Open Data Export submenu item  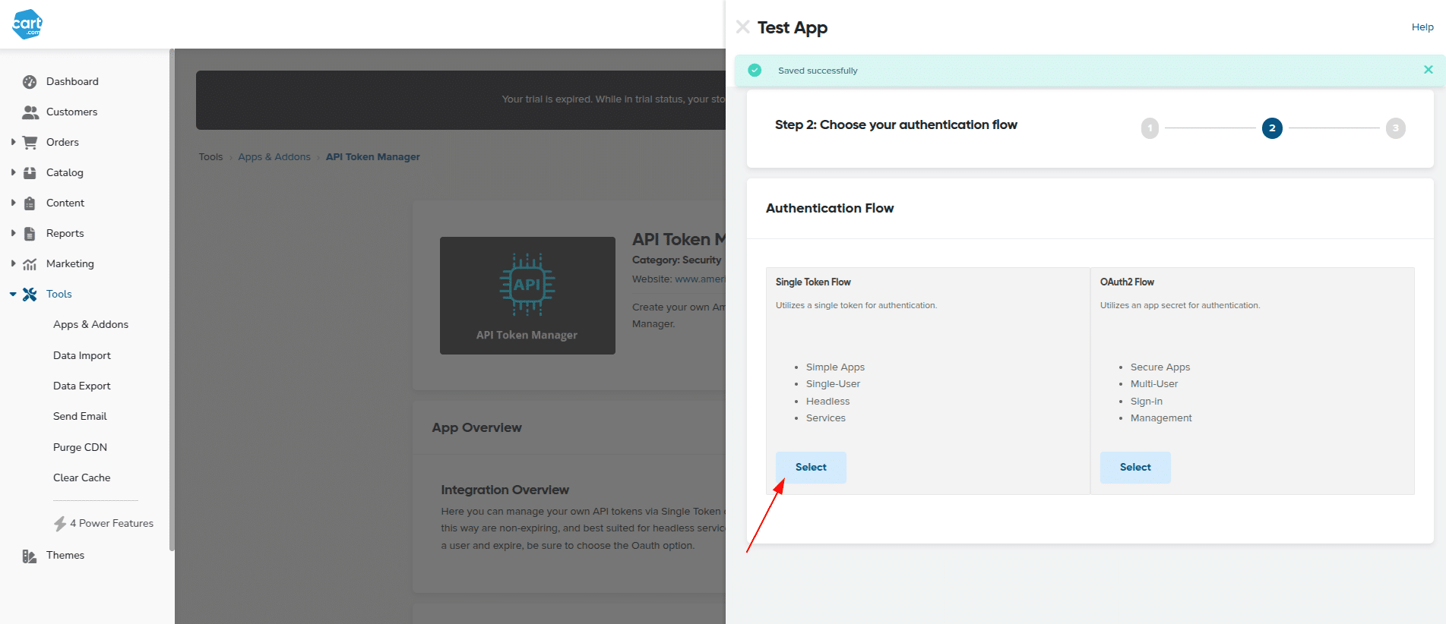pos(81,386)
